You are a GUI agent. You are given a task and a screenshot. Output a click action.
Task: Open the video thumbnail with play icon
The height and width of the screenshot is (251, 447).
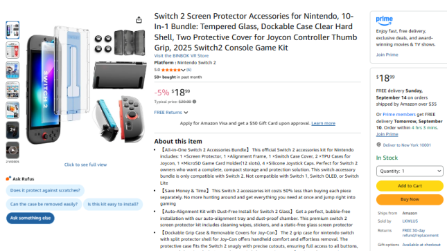coord(12,150)
